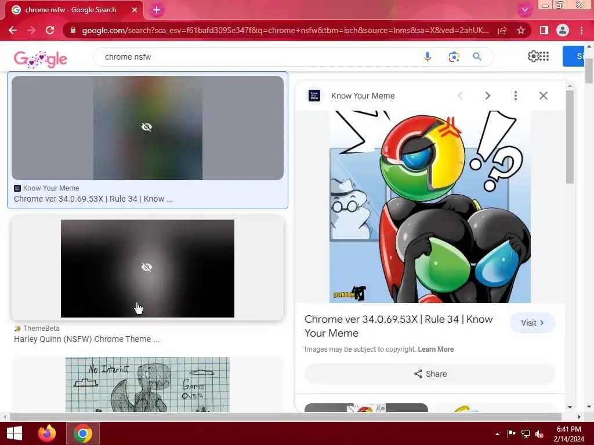Viewport: 594px width, 445px height.
Task: Open the Chrome three-dot menu
Action: tap(581, 30)
